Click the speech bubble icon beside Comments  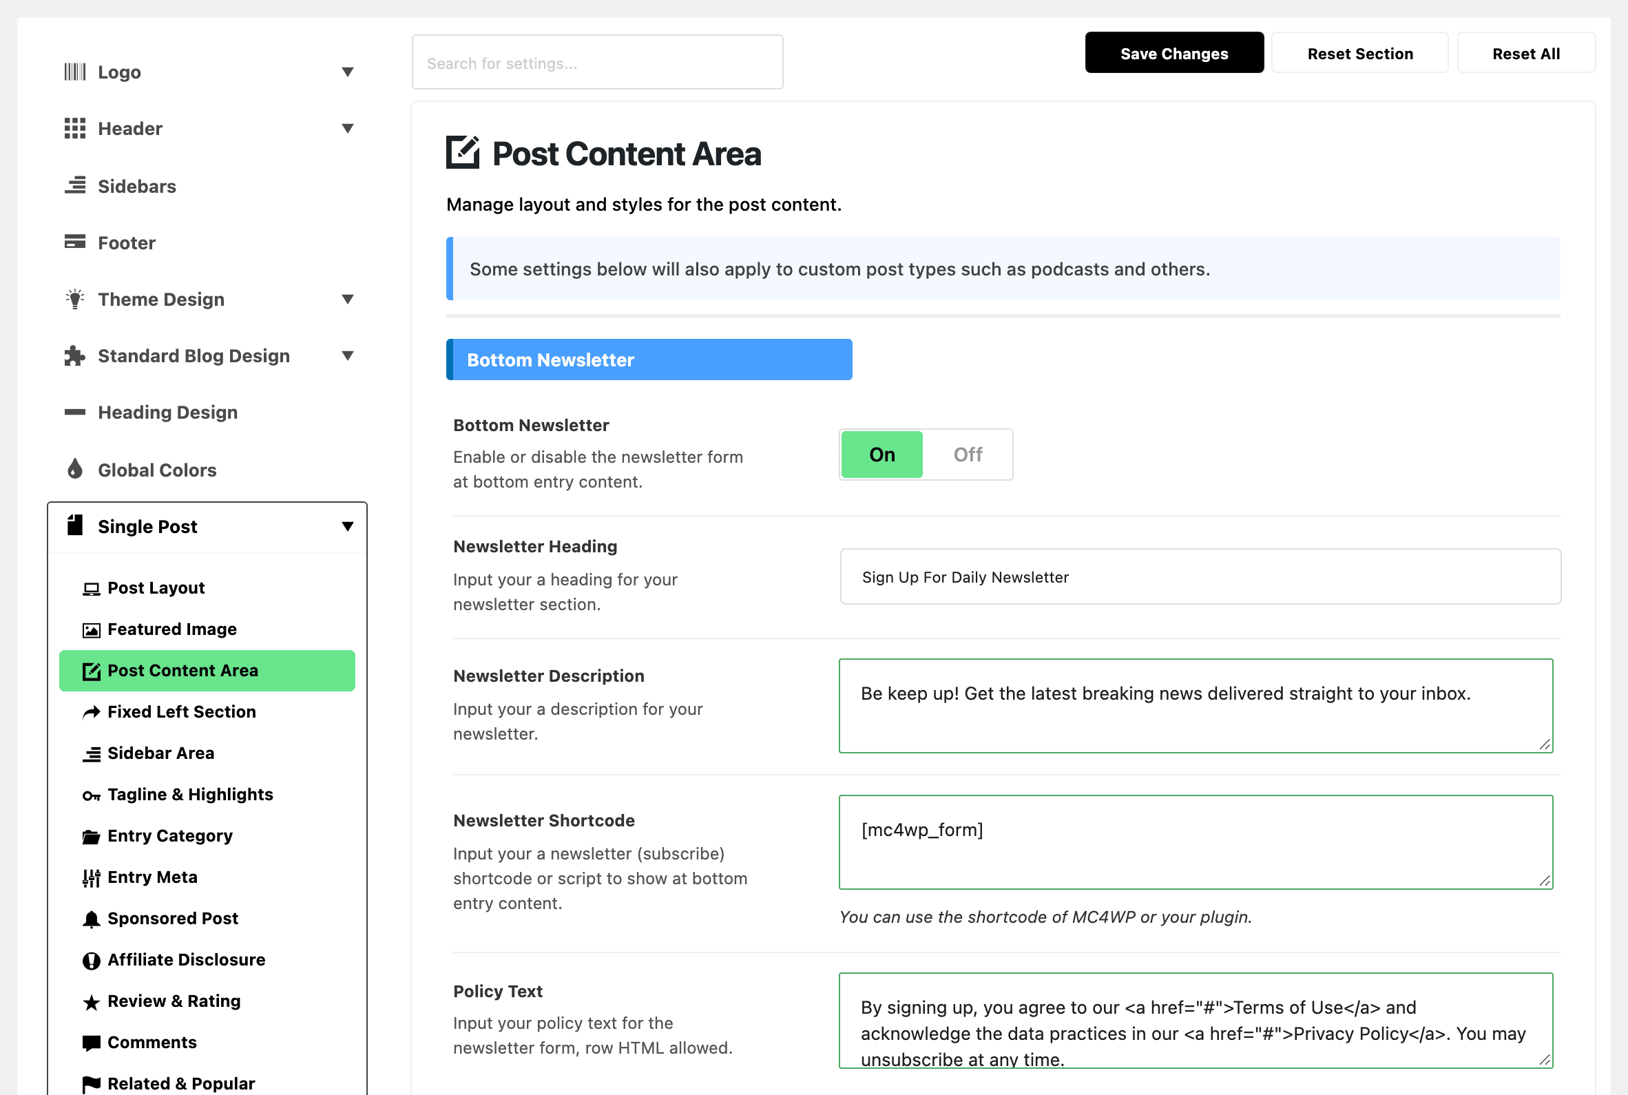coord(92,1043)
